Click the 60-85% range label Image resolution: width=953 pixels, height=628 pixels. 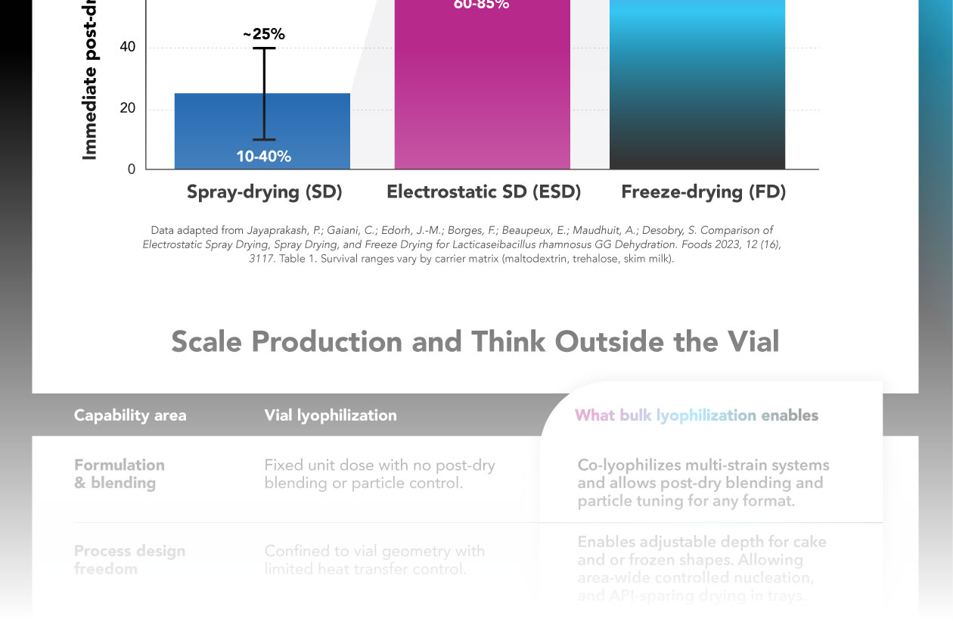481,5
